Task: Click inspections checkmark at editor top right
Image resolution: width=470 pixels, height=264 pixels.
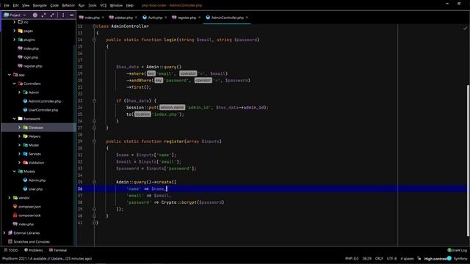Action: [465, 28]
